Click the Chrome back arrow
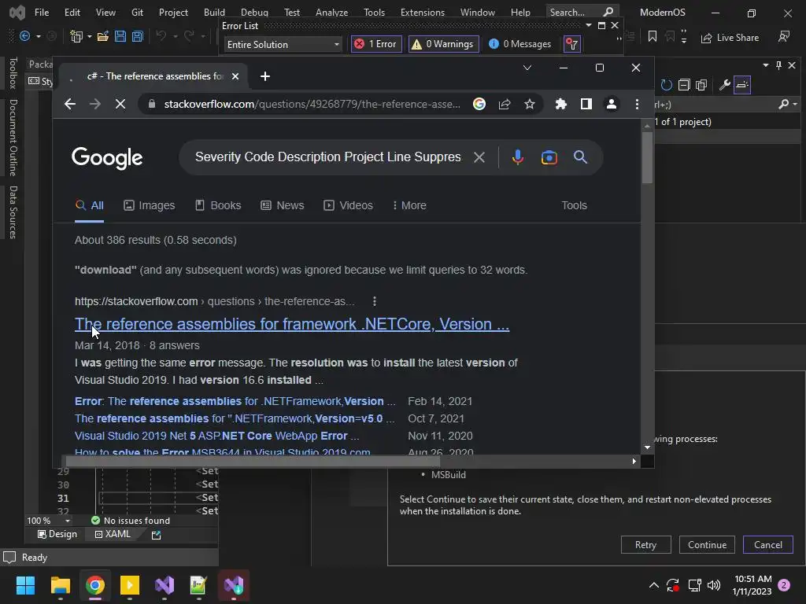This screenshot has height=604, width=806. click(x=70, y=105)
